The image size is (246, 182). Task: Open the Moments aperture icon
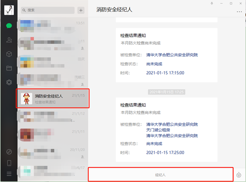coord(9,82)
